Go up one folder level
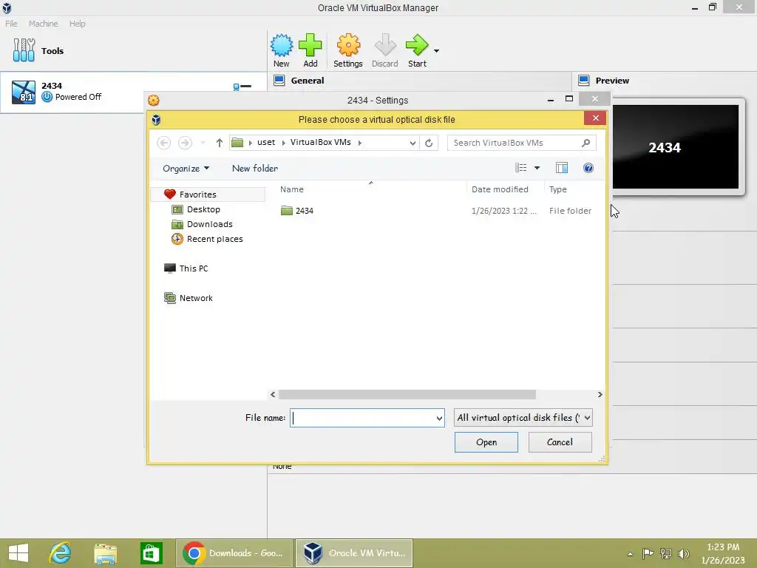The height and width of the screenshot is (568, 757). (x=219, y=143)
